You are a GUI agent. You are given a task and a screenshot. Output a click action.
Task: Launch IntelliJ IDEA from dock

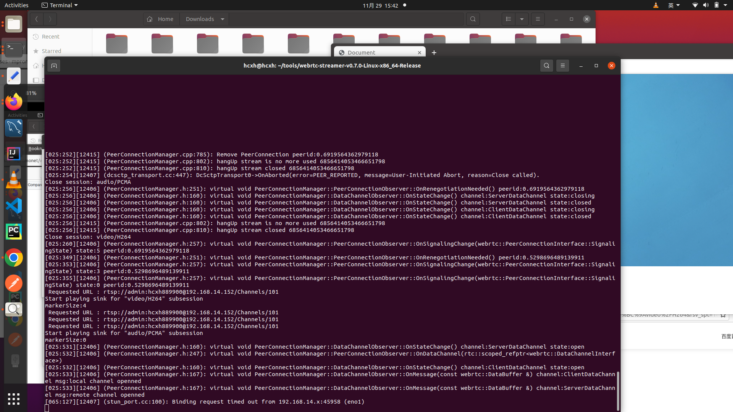[x=14, y=154]
